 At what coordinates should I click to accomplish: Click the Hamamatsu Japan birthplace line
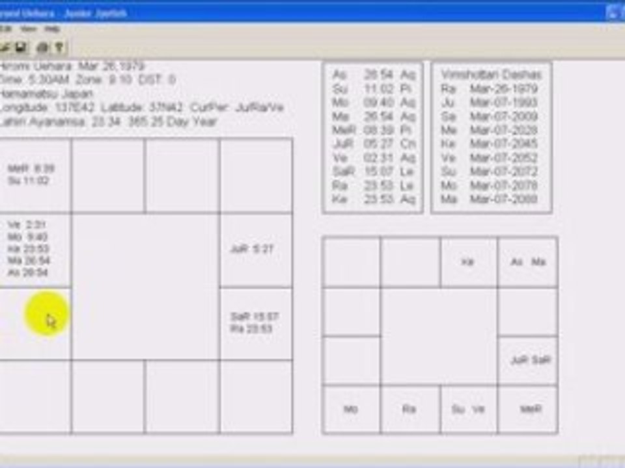click(46, 94)
